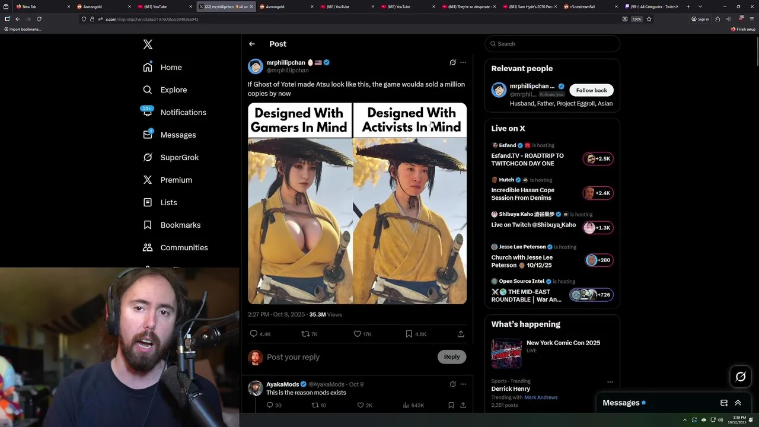Click the Import bookmarks link

[x=23, y=29]
